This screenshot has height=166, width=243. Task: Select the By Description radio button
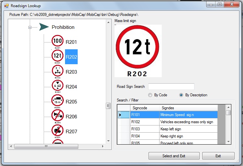click(181, 95)
